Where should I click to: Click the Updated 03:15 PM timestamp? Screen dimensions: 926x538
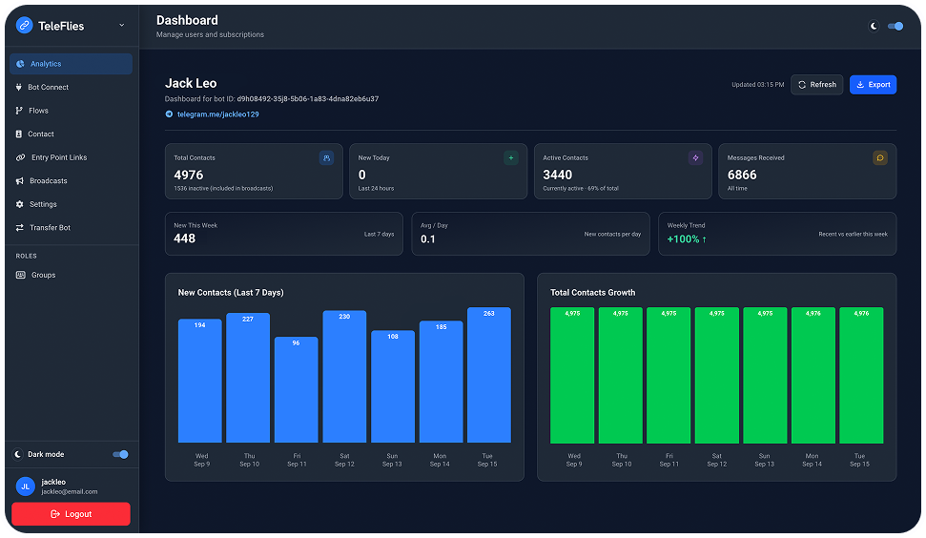coord(758,85)
